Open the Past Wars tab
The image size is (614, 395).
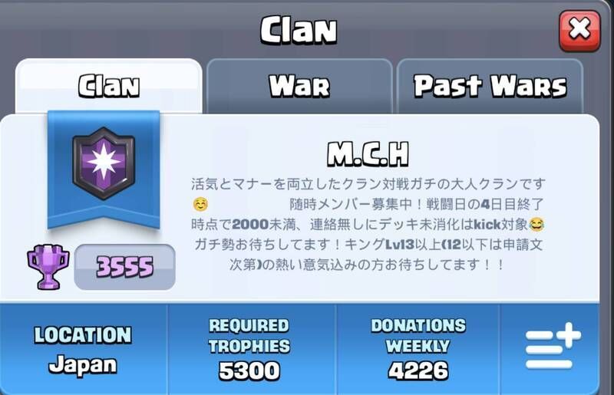[x=490, y=86]
